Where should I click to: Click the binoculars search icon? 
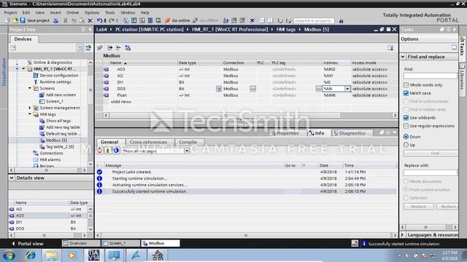[x=341, y=21]
